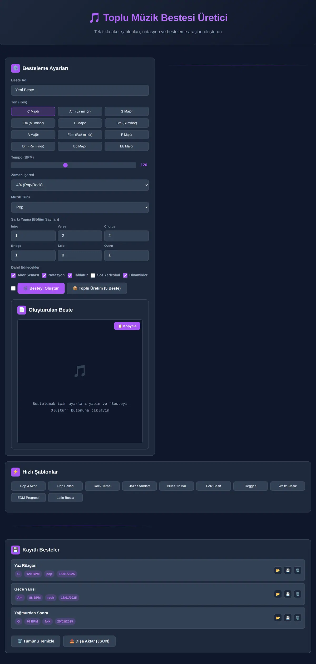Pick the A Majör key
Screen dimensions: 316x664
tap(33, 135)
